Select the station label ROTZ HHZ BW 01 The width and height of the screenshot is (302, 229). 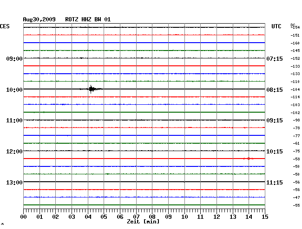[x=88, y=19]
